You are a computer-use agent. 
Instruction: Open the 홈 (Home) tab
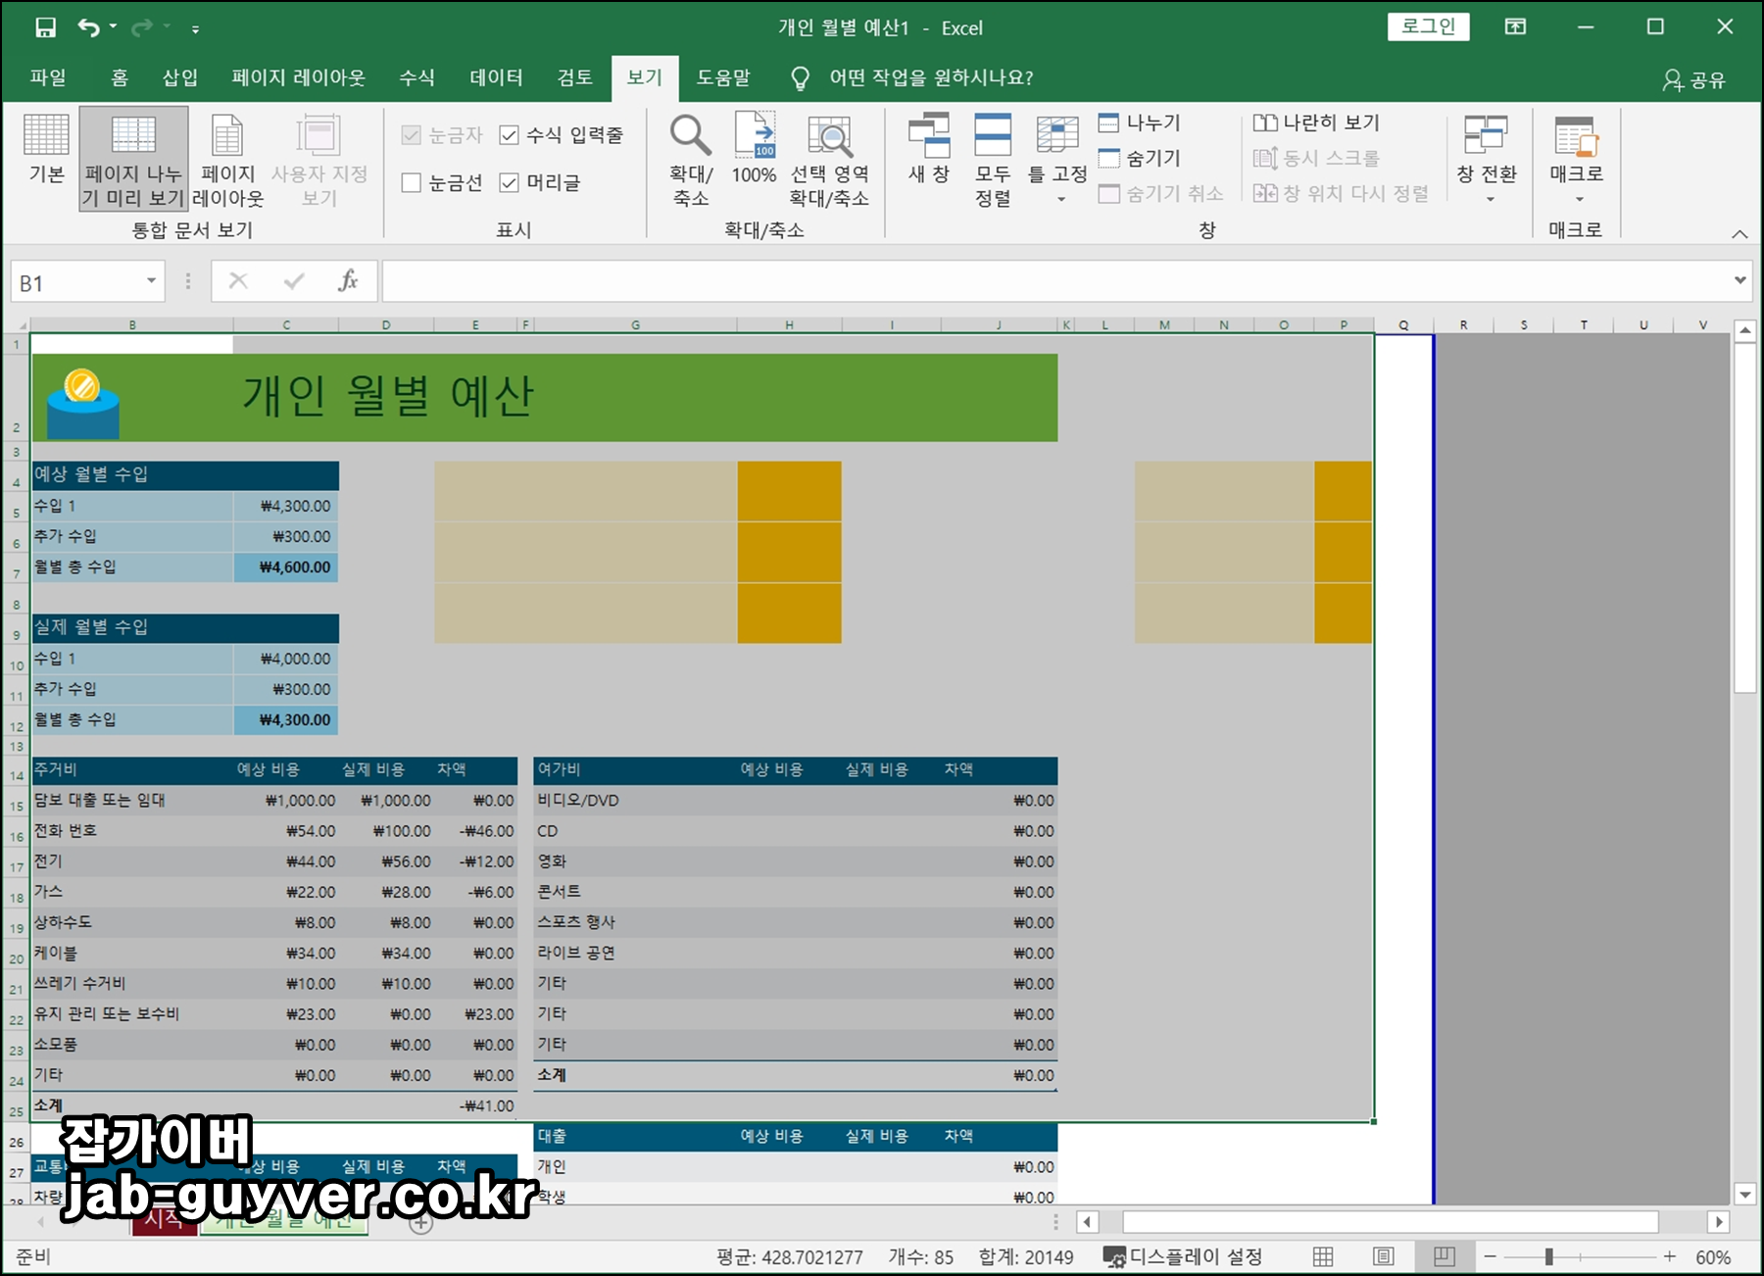click(120, 77)
